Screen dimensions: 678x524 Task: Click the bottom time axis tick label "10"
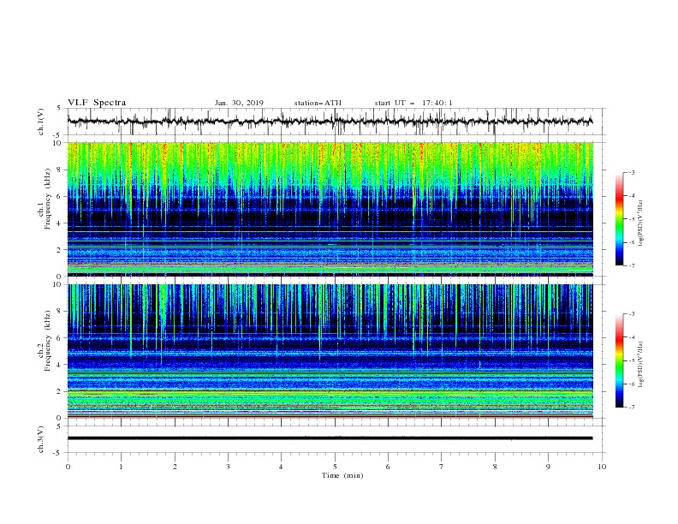(x=602, y=467)
